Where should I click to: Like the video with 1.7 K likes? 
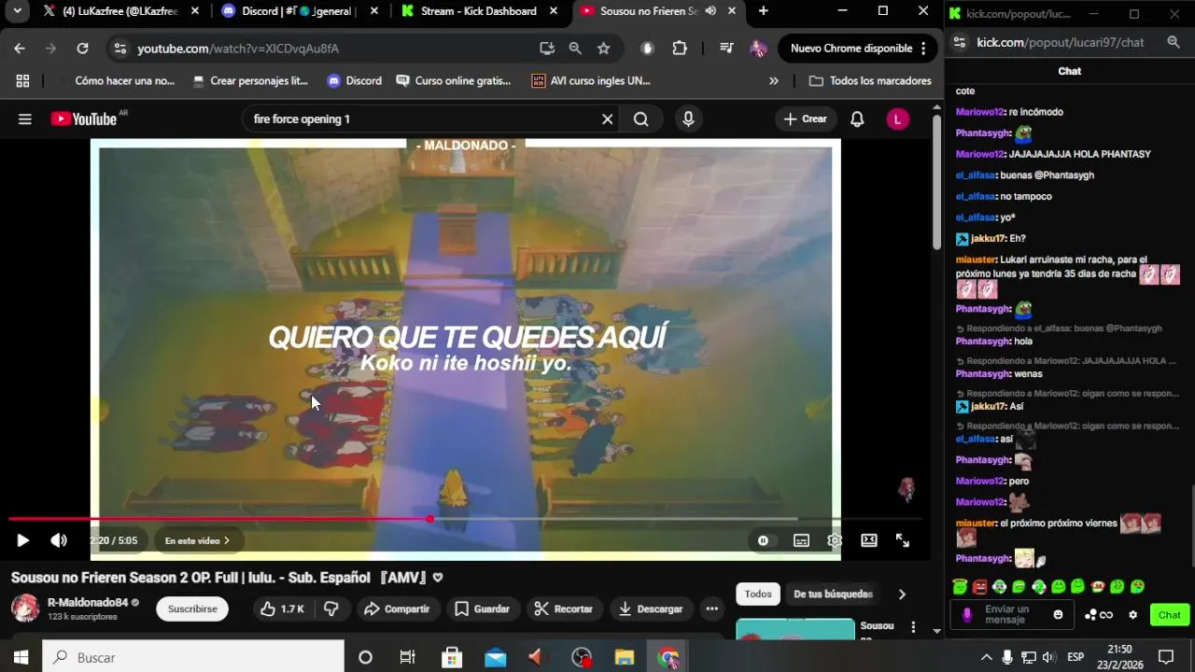pos(283,609)
